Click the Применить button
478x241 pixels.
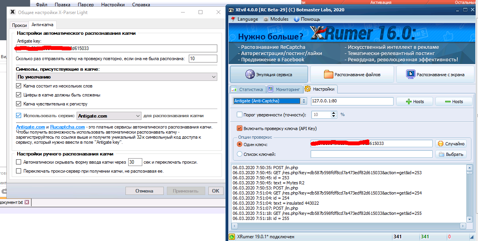pos(186,191)
